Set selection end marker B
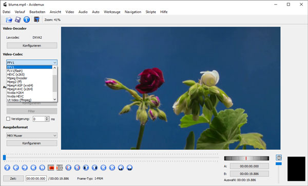This screenshot has height=186, width=308. (60, 168)
